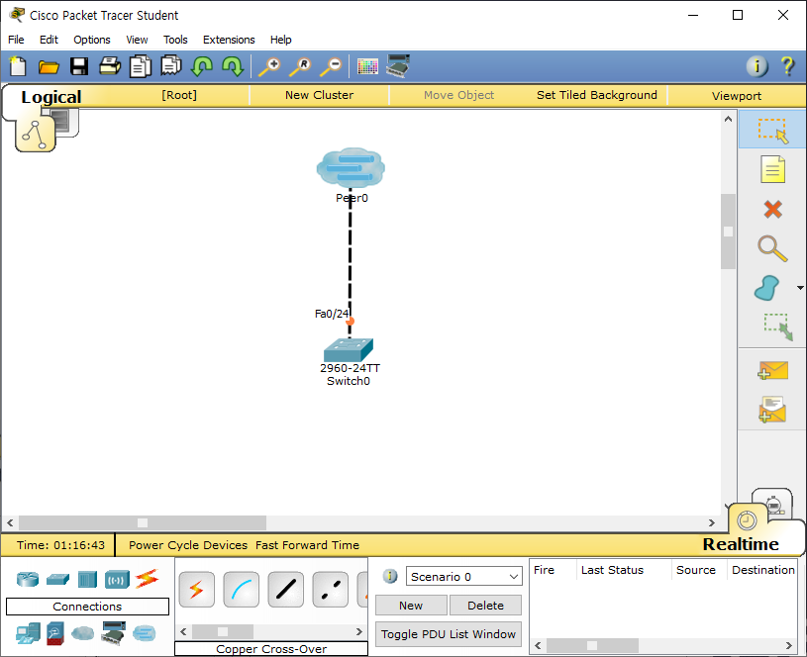The width and height of the screenshot is (807, 657).
Task: Choose the red X Delete tool
Action: pos(772,210)
